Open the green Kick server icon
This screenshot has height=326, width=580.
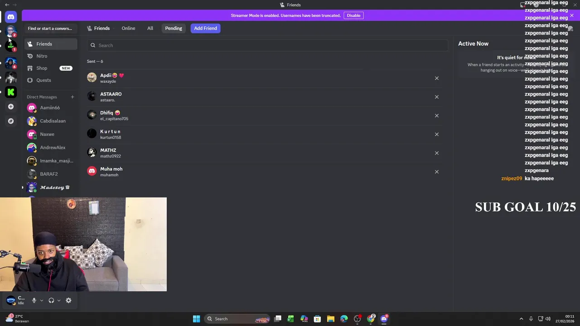pos(11,92)
